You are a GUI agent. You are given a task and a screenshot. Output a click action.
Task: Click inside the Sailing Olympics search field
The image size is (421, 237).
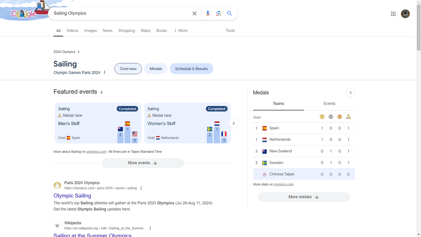click(121, 14)
